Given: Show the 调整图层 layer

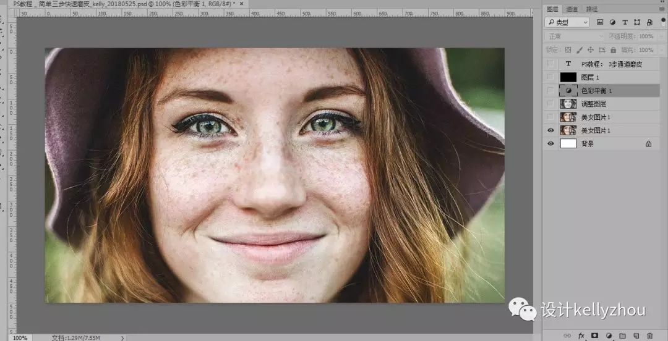Looking at the screenshot, I should (551, 104).
